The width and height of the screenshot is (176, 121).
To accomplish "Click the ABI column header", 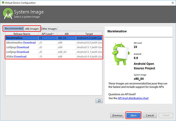I will [67, 34].
